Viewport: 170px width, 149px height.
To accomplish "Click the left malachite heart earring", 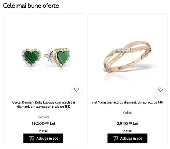I will coord(31,58).
